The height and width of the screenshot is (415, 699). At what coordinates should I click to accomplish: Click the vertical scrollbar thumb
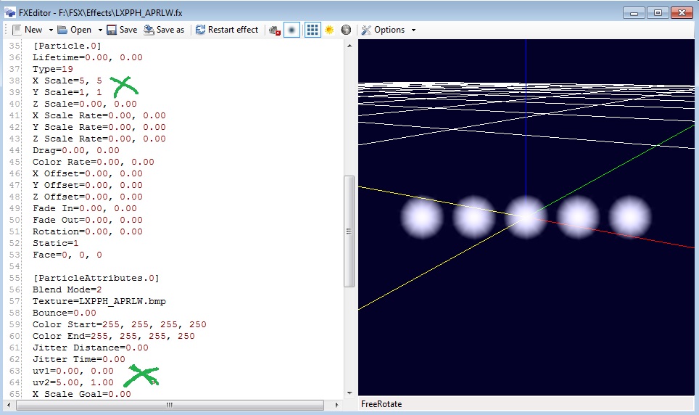tap(349, 231)
